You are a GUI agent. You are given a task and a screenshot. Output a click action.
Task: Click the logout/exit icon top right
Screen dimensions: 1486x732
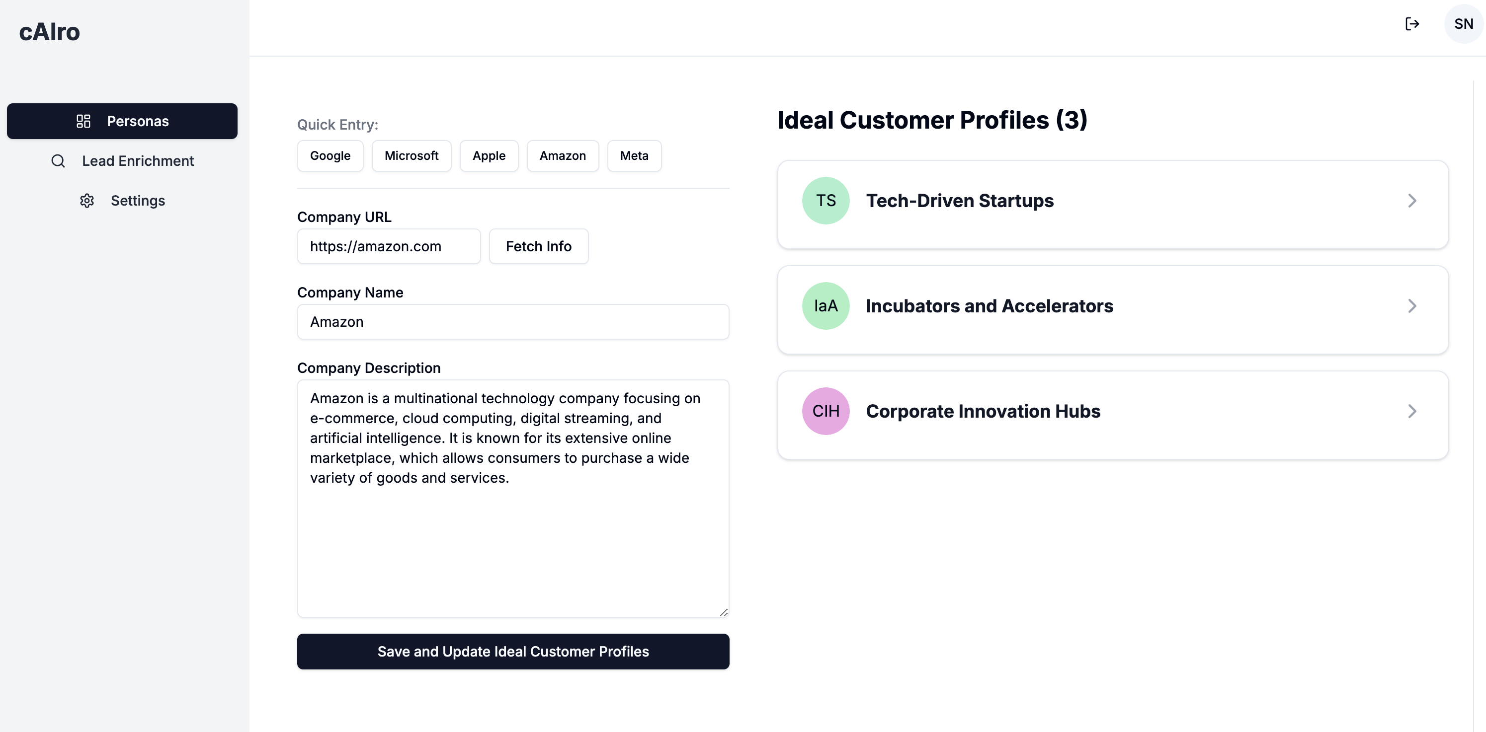coord(1411,23)
